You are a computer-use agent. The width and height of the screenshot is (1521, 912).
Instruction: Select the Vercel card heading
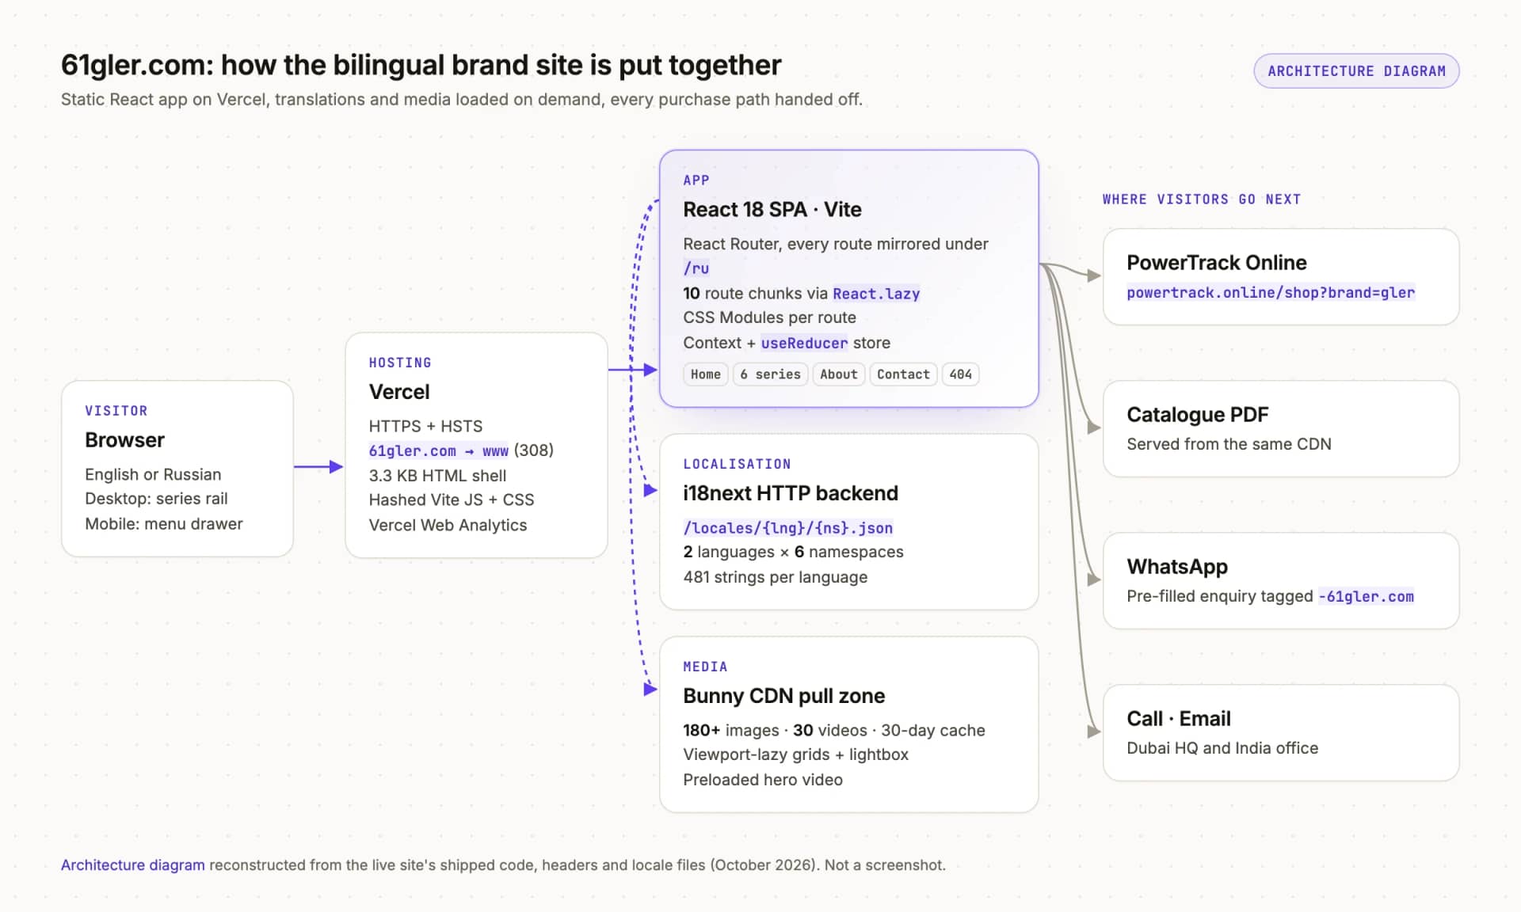(399, 392)
